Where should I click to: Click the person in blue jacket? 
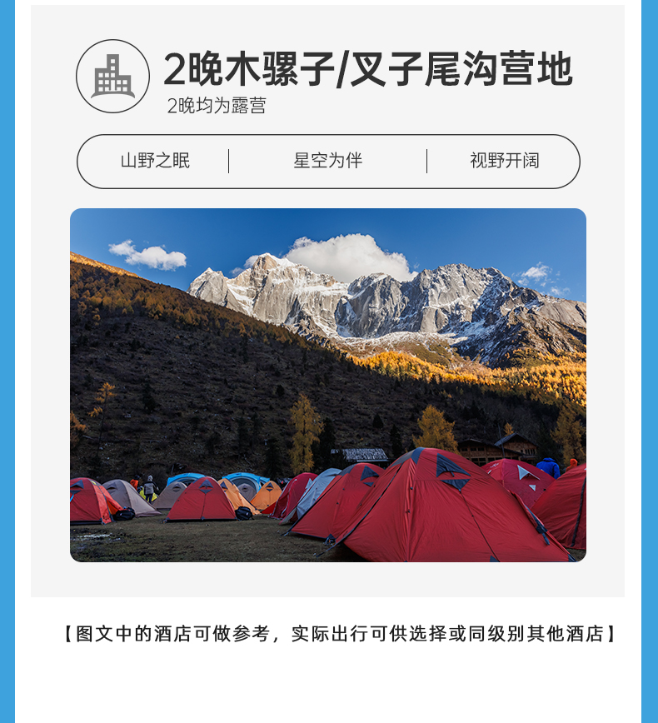tap(548, 467)
